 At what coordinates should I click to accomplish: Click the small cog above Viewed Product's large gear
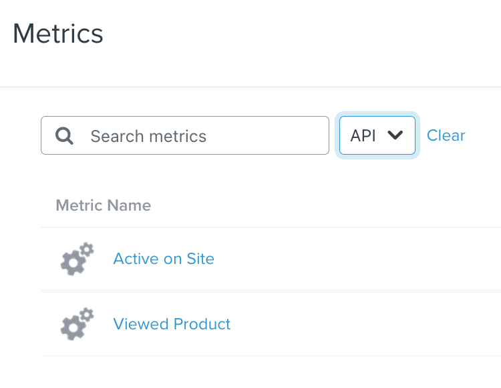click(87, 315)
